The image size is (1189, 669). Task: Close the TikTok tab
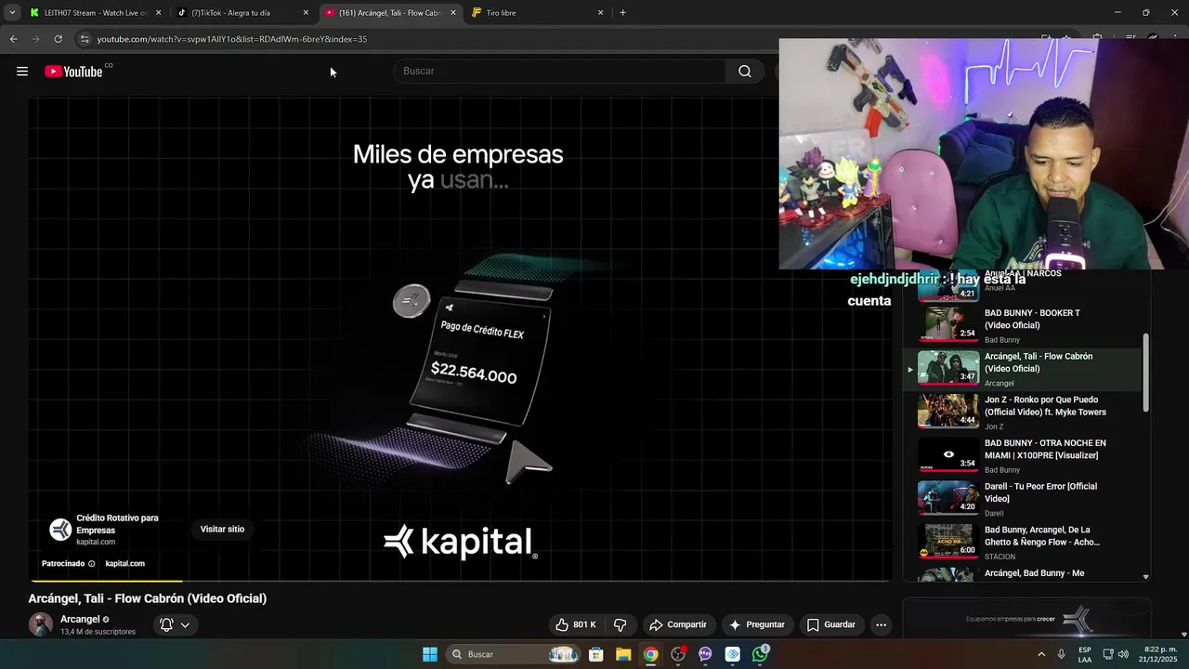pos(306,13)
